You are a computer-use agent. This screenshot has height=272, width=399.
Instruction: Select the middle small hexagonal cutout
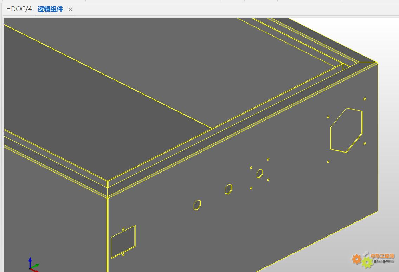[x=229, y=189]
